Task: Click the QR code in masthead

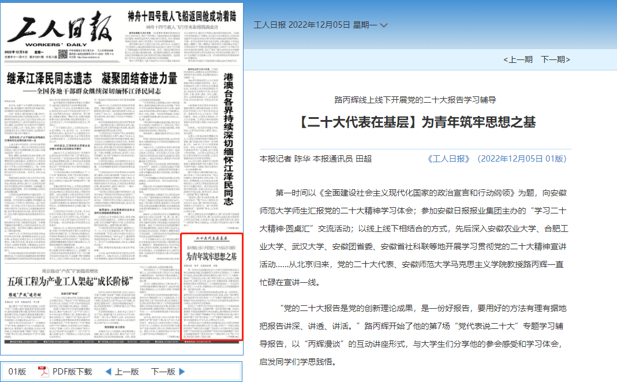Action: [62, 54]
